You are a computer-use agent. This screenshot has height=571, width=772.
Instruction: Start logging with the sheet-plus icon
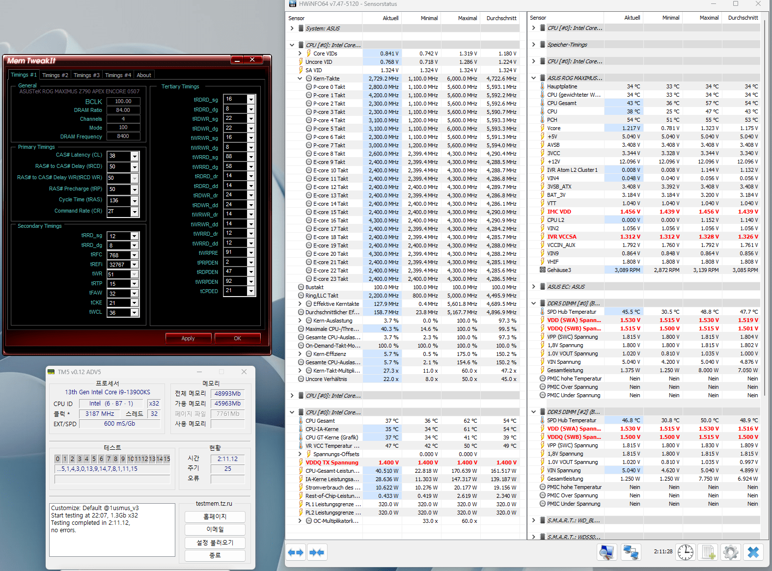(x=708, y=552)
